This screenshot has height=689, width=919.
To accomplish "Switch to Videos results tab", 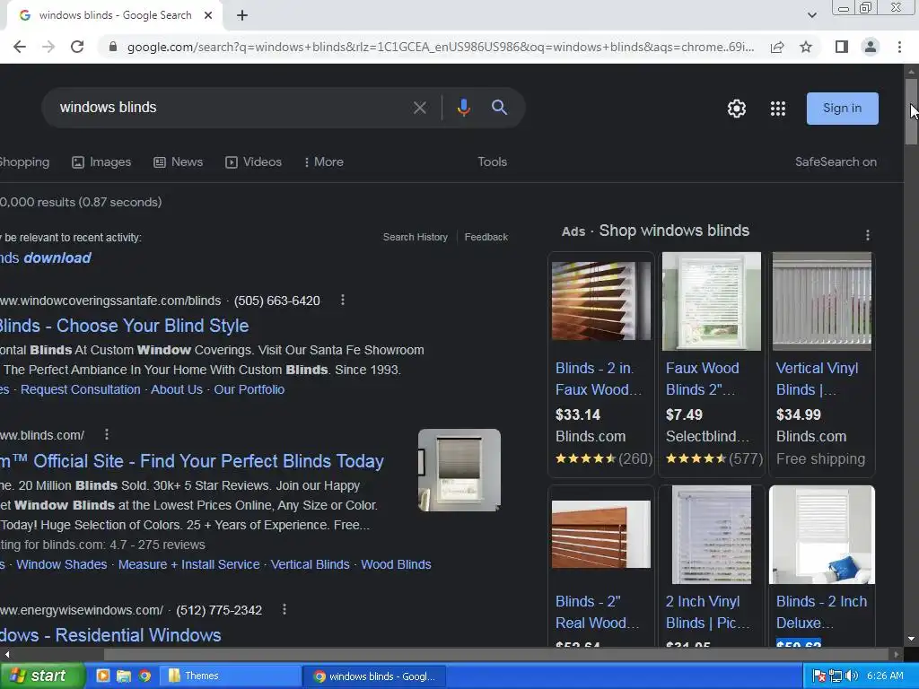I will [253, 162].
